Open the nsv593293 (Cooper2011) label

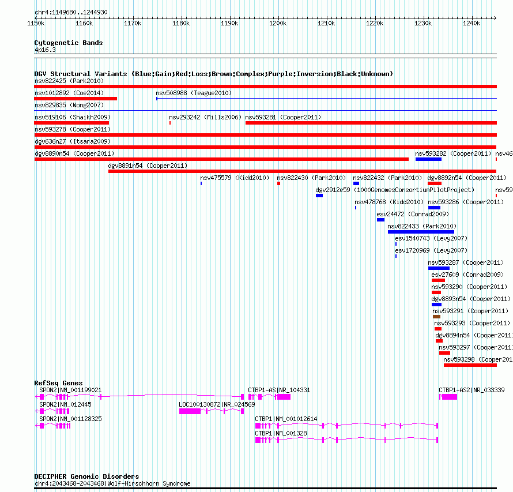472,323
